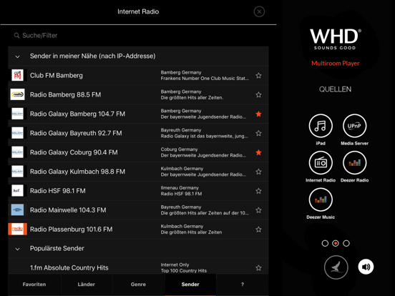
Task: Favorite Radio HSF 98.1 FM
Action: point(258,191)
